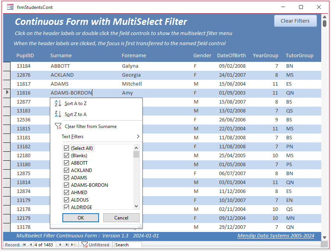
Task: Click the filter list scrollbar thumb
Action: click(x=136, y=154)
